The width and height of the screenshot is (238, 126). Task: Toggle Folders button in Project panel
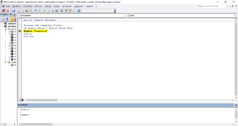[x=12, y=19]
